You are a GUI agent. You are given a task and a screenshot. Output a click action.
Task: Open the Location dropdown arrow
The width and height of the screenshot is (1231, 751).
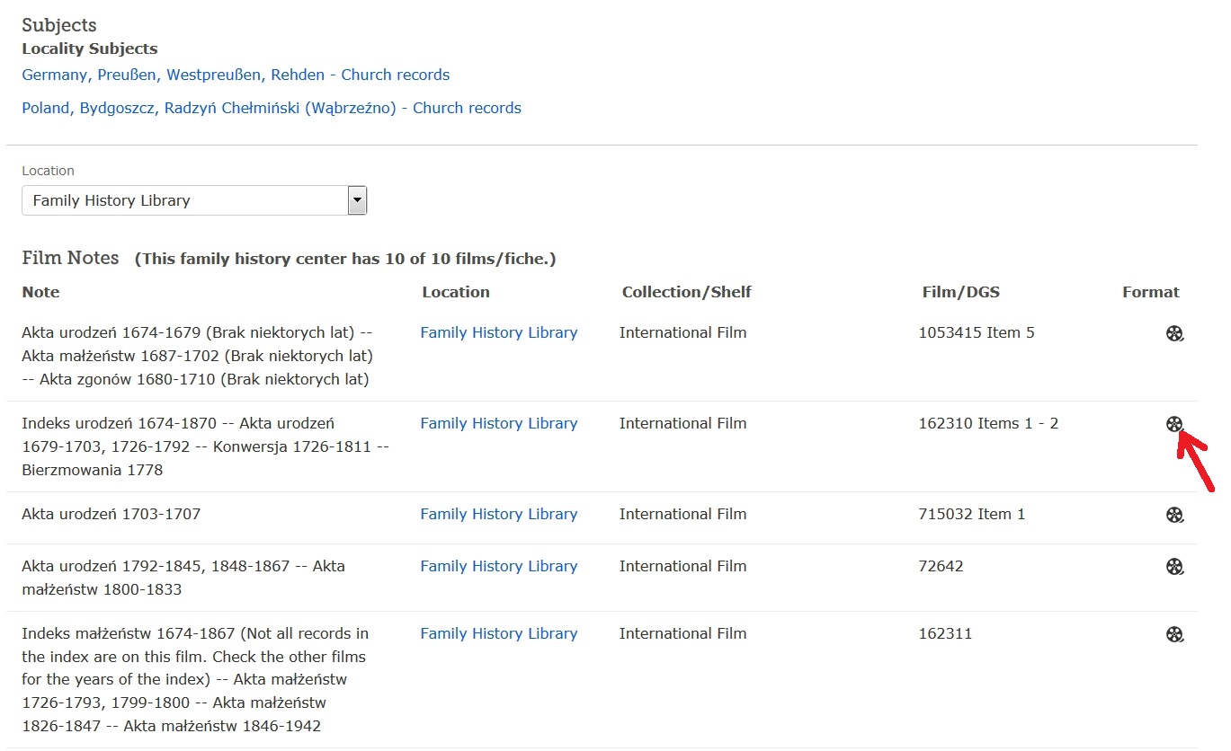[357, 200]
